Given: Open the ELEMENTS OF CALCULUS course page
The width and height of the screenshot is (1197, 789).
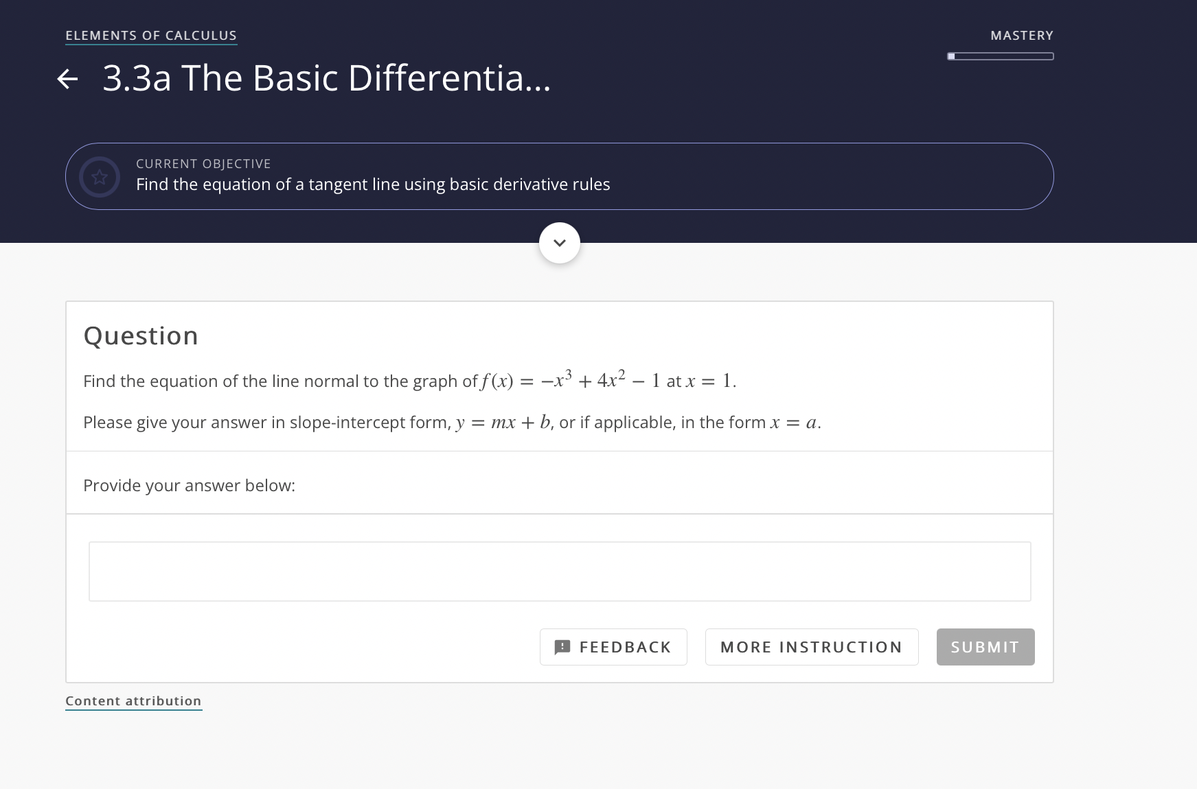Looking at the screenshot, I should click(151, 35).
